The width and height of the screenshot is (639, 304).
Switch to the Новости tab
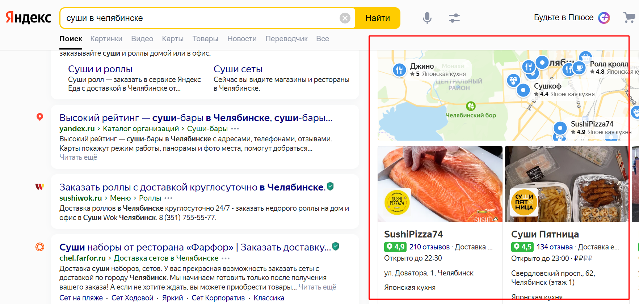pyautogui.click(x=242, y=39)
